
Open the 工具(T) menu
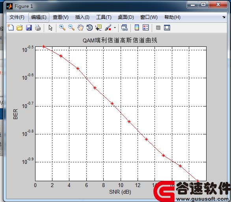tap(104, 17)
